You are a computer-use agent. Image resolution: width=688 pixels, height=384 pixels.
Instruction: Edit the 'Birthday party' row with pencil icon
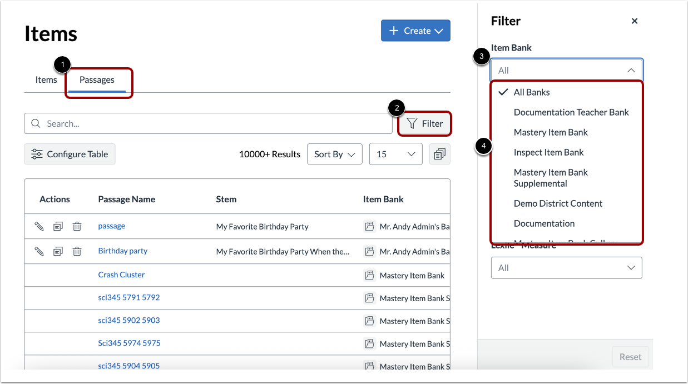39,251
